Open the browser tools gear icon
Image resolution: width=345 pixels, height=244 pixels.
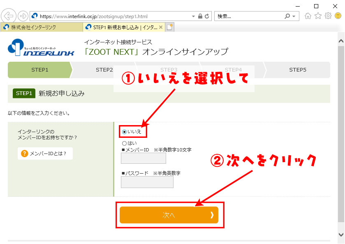(x=328, y=16)
